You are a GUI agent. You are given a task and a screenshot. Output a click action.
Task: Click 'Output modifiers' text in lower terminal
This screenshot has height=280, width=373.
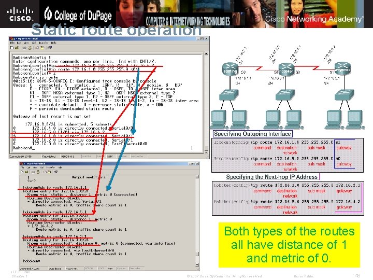tap(89, 177)
